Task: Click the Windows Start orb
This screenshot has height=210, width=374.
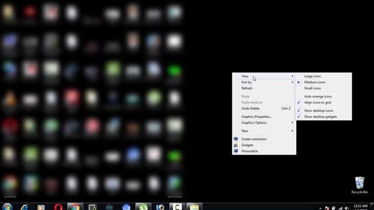Action: click(x=7, y=207)
